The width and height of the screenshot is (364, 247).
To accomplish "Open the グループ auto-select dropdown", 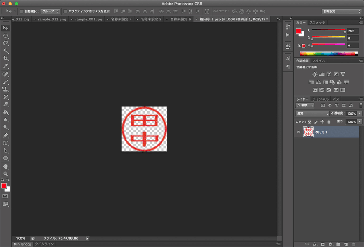I will (x=50, y=11).
